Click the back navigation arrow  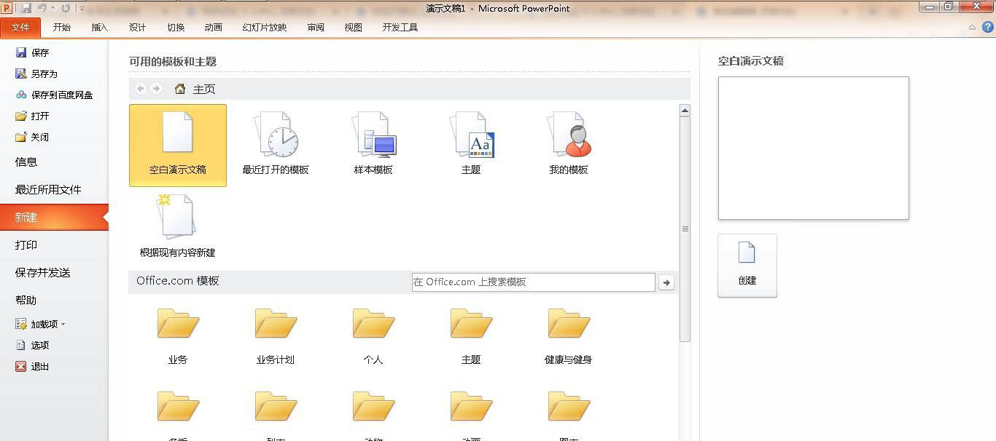[x=141, y=89]
